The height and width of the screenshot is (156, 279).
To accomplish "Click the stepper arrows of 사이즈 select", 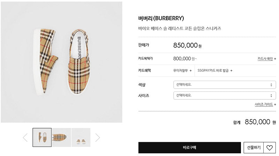I will coord(271,96).
